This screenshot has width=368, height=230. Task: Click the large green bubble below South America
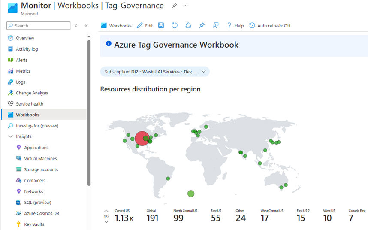pos(191,194)
